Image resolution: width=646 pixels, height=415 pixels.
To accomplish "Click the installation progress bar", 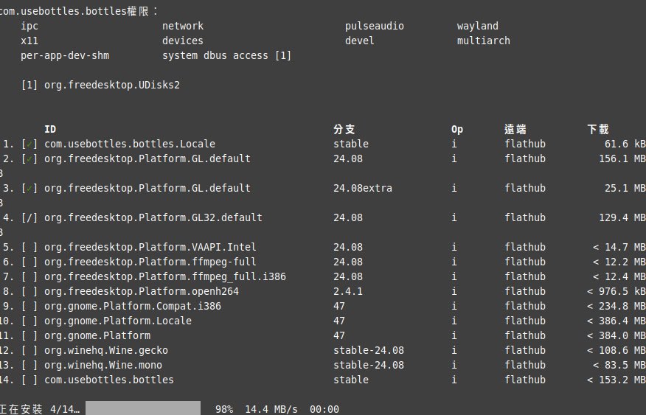I will 143,408.
